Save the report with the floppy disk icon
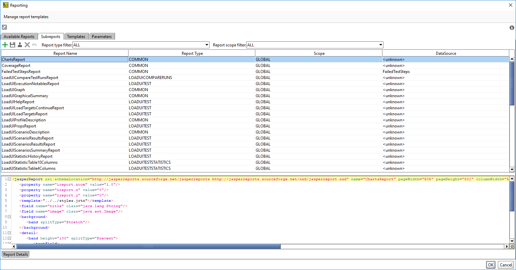 [x=12, y=44]
